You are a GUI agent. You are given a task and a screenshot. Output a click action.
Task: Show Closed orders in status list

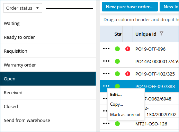click(x=48, y=106)
